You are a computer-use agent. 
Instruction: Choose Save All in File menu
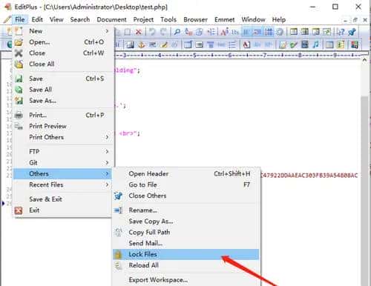[x=63, y=90]
